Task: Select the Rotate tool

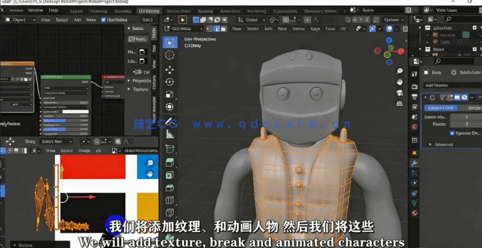Action: click(170, 82)
